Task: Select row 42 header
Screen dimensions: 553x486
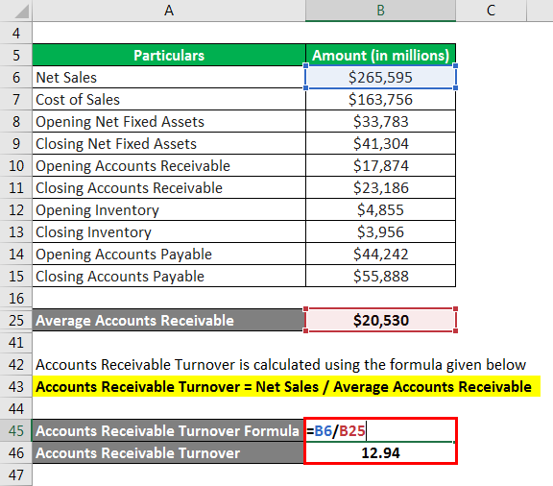Action: click(x=16, y=364)
